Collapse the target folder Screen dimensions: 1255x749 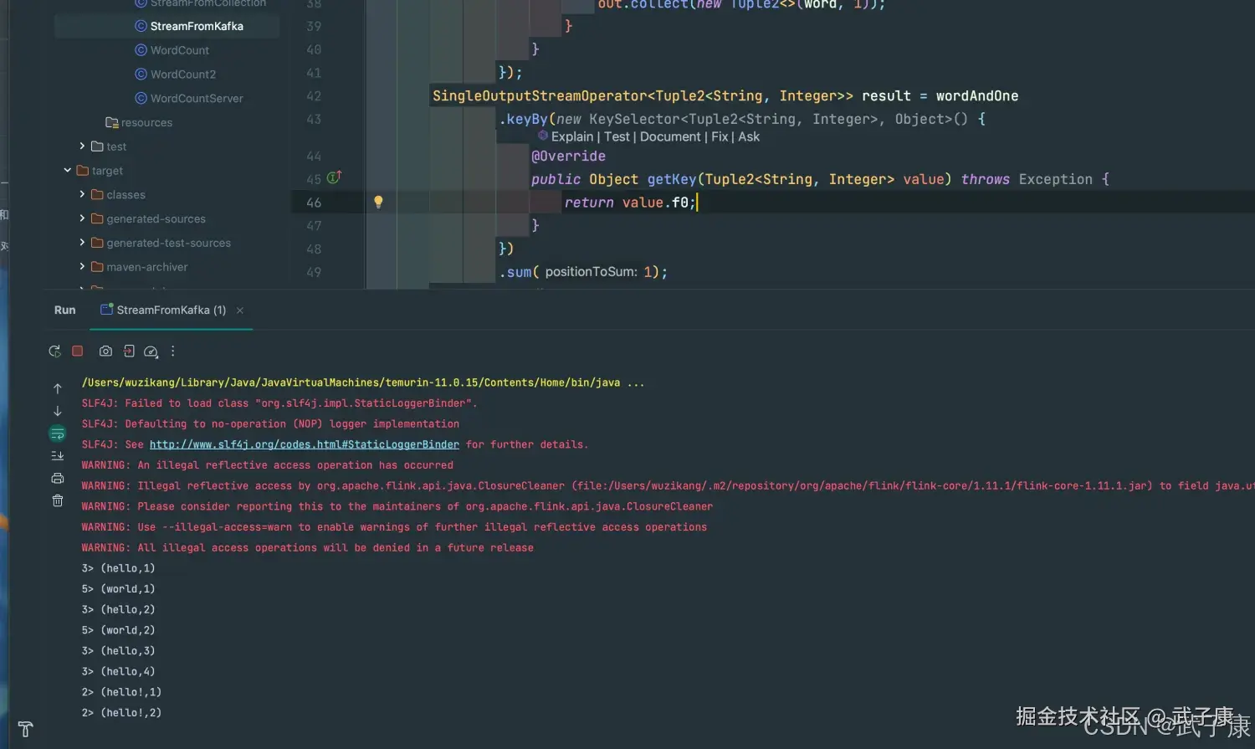[x=68, y=171]
